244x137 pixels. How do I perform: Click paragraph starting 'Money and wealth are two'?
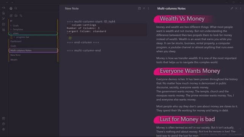(x=195, y=39)
